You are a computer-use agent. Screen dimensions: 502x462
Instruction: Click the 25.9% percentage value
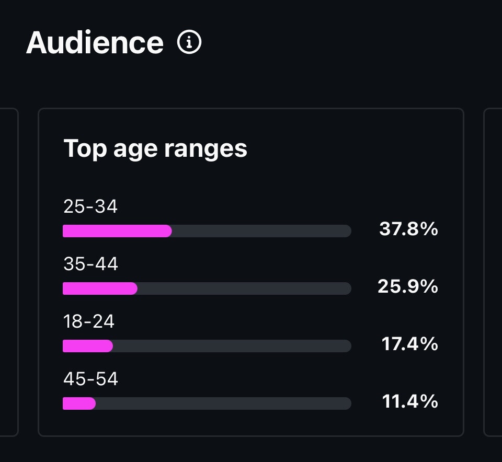408,286
